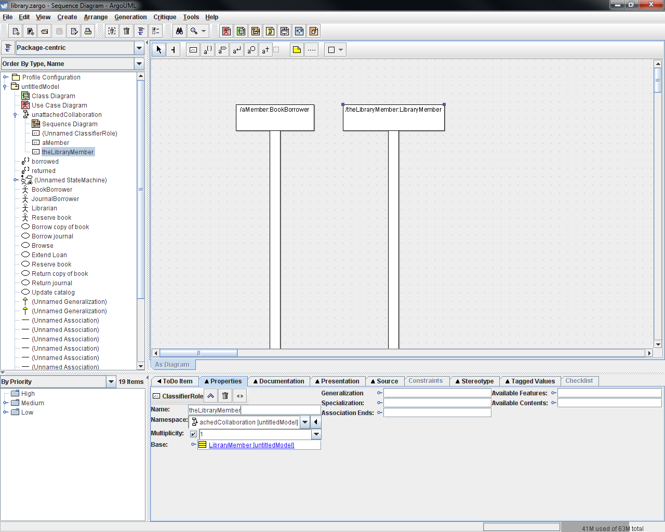Open the Package-centric perspective dropdown

139,48
